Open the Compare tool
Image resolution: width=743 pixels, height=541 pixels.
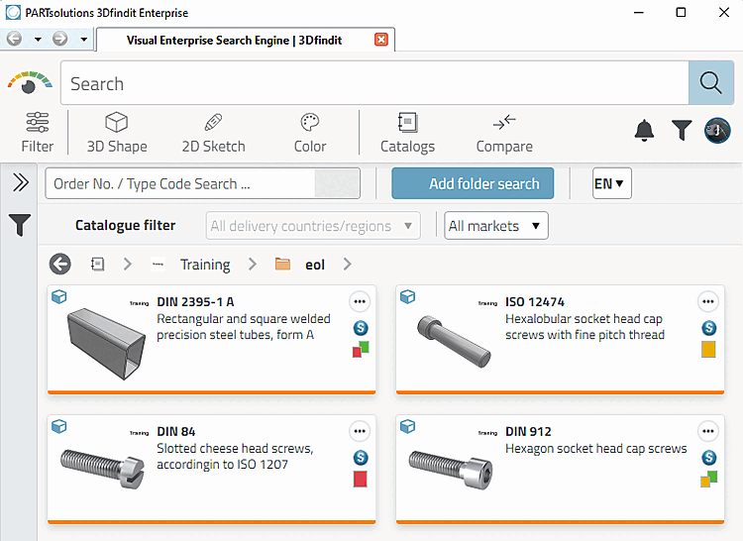[504, 133]
